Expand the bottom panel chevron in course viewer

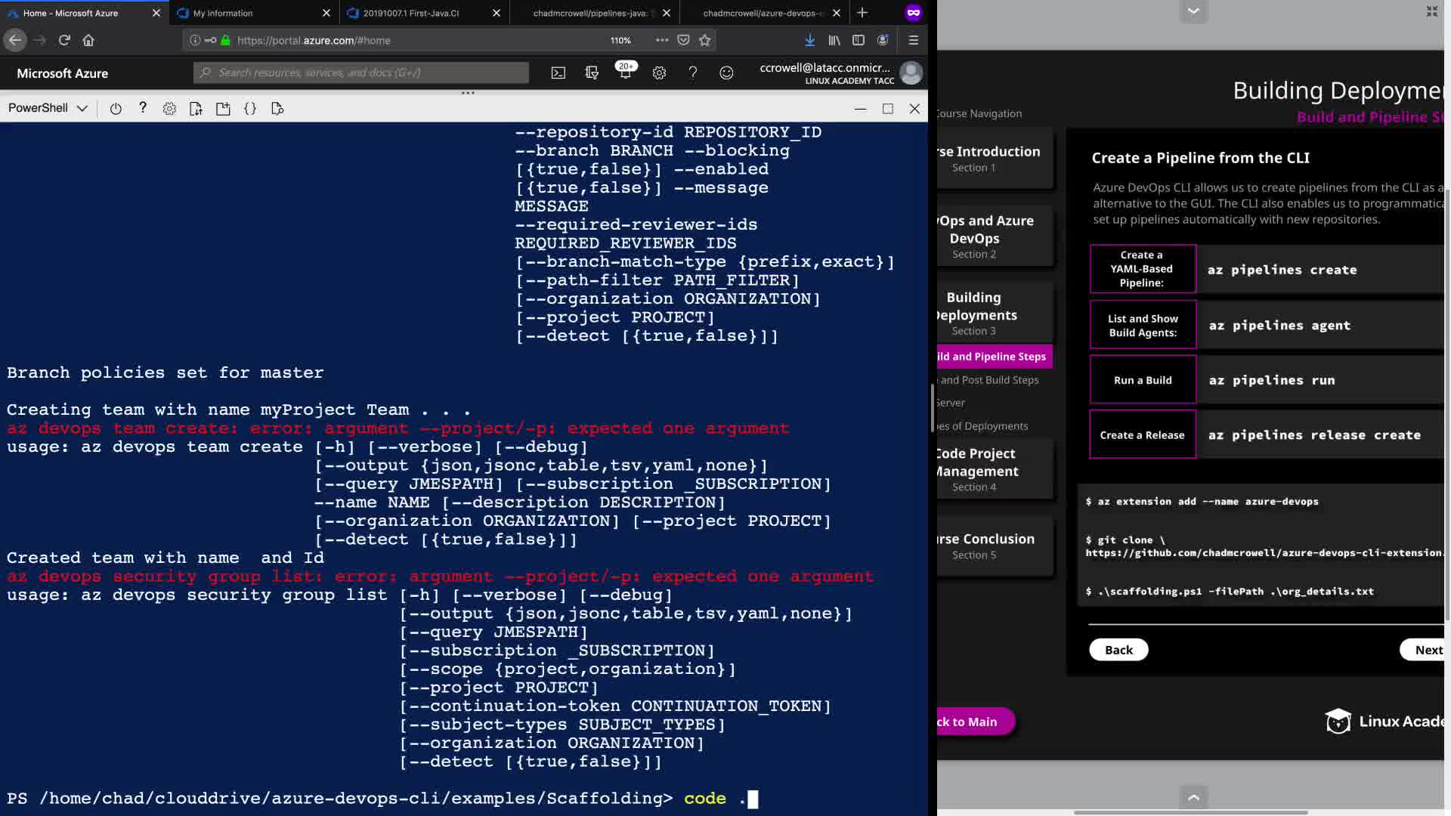click(1193, 797)
